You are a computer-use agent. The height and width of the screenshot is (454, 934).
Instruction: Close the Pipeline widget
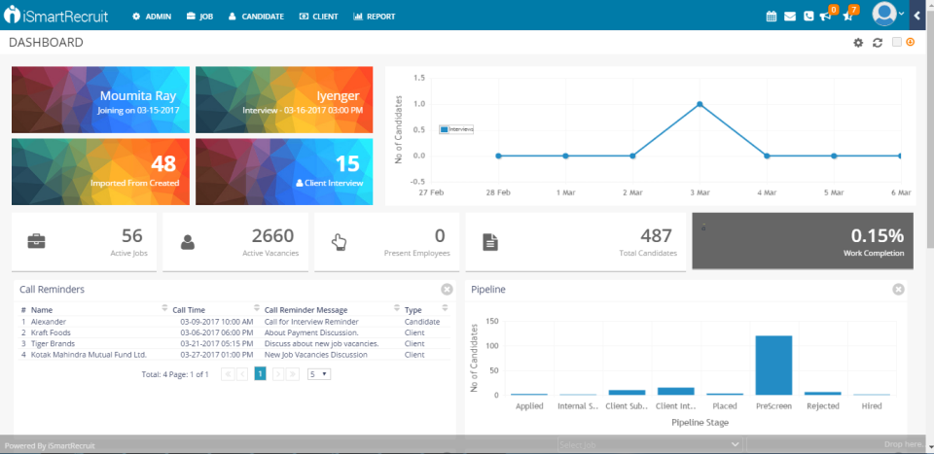[898, 290]
